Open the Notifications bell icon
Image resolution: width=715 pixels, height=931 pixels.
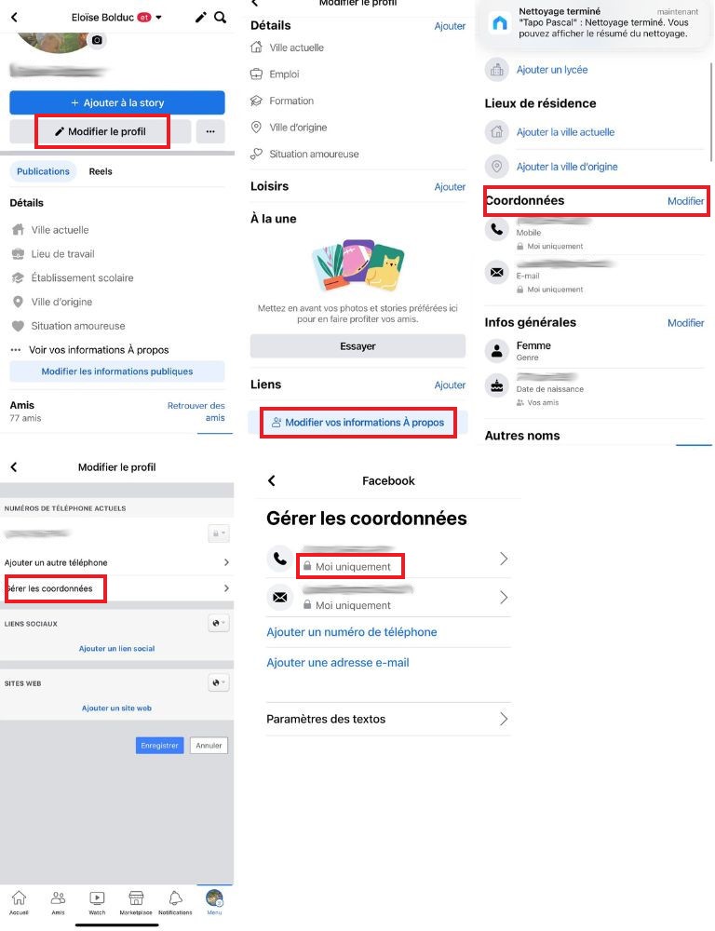point(175,902)
